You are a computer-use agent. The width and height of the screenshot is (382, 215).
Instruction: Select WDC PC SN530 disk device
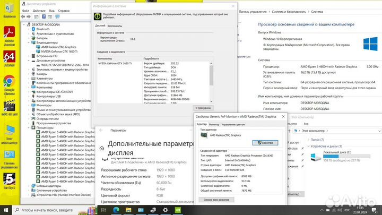pos(65,65)
